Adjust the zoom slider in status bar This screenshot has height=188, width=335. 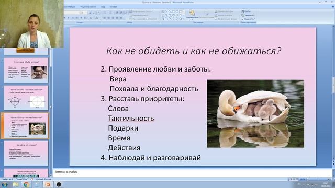318,179
